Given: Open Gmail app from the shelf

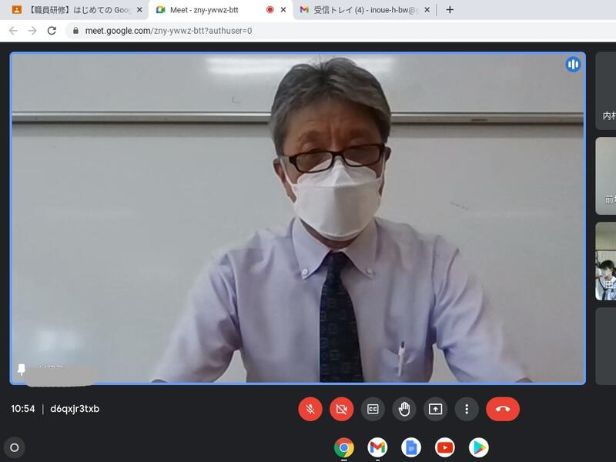Looking at the screenshot, I should (377, 447).
